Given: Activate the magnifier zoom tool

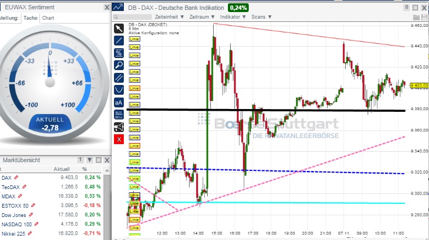Looking at the screenshot, I should click(x=119, y=65).
